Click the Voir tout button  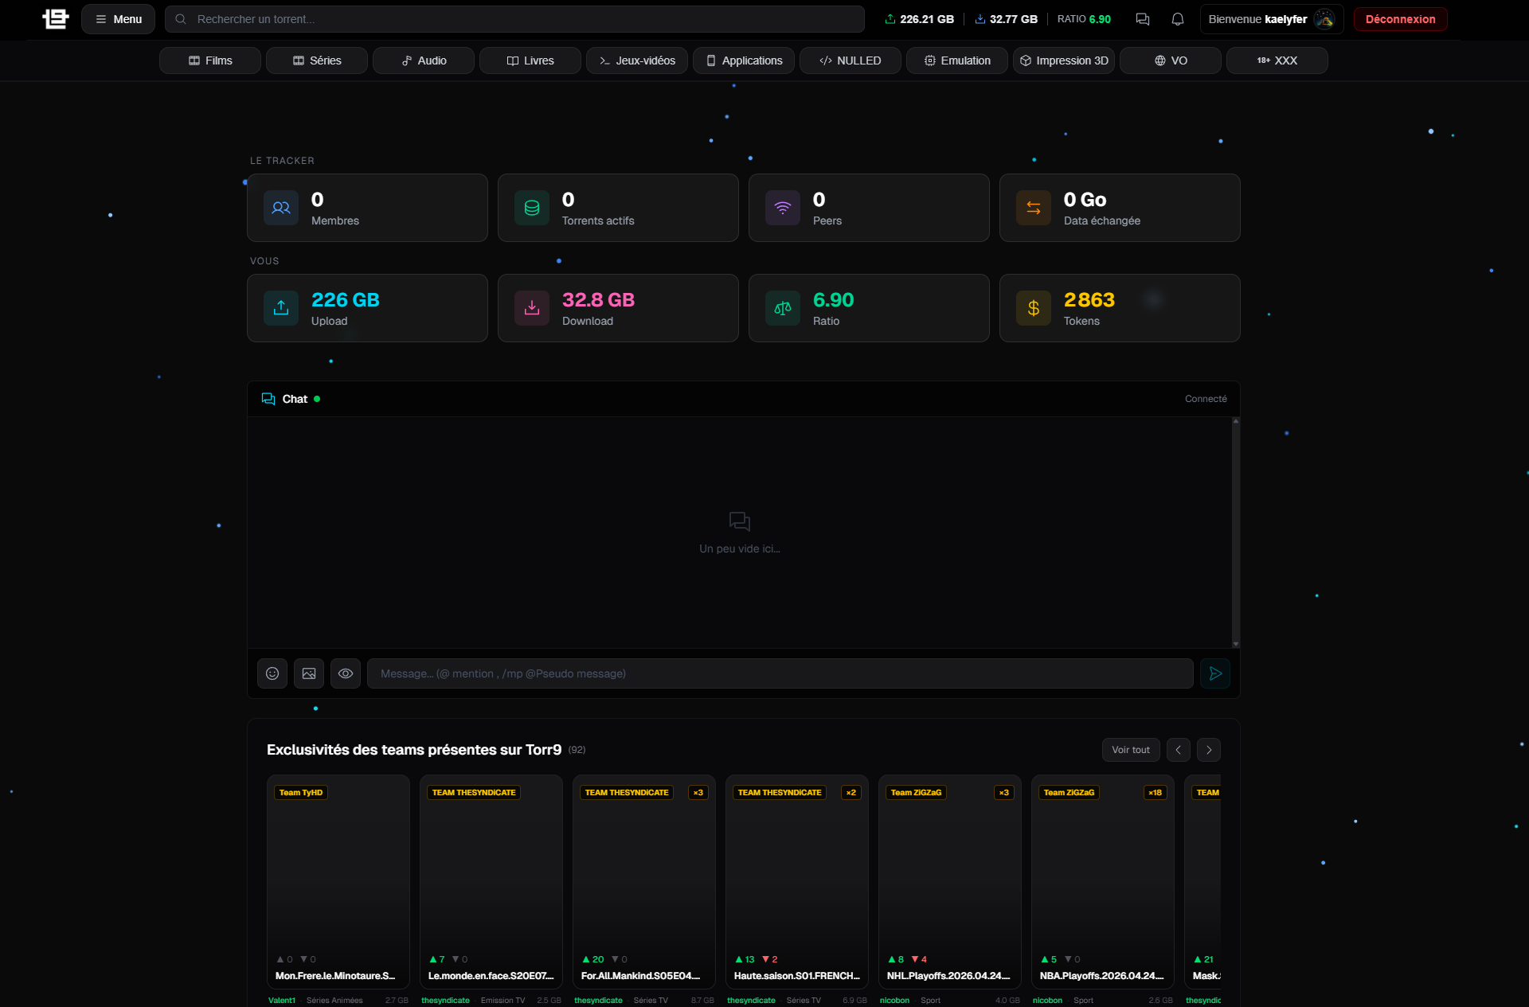pyautogui.click(x=1130, y=750)
